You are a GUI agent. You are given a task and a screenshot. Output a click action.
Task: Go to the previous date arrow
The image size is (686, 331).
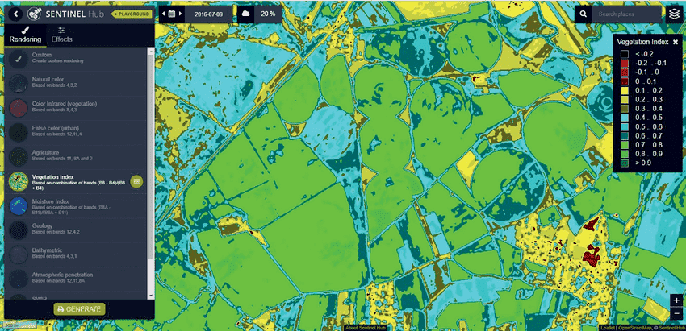(x=163, y=14)
